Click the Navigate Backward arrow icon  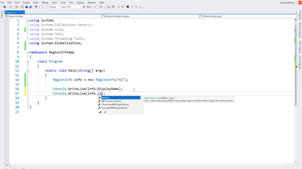click(4, 7)
